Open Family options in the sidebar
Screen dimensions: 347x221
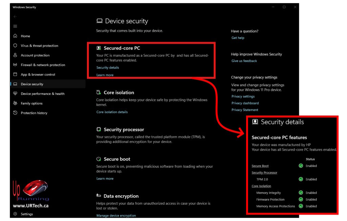33,103
